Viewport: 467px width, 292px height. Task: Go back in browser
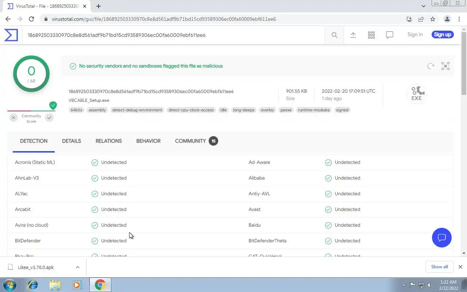click(8, 19)
